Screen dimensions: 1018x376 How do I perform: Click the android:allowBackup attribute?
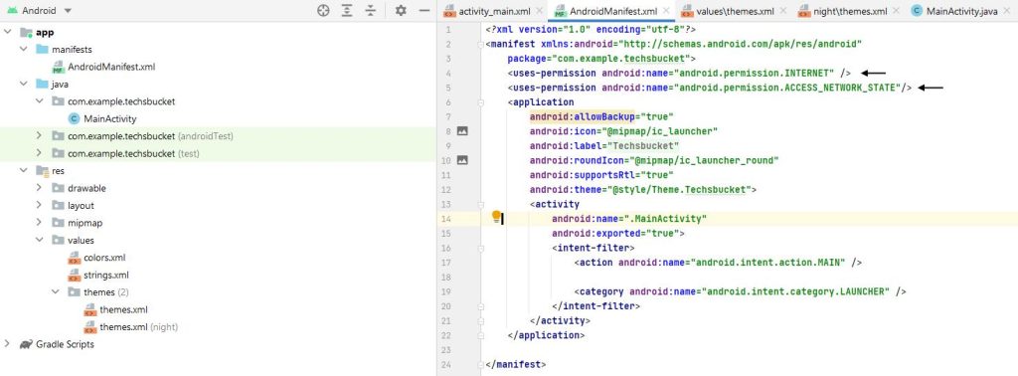(x=583, y=117)
